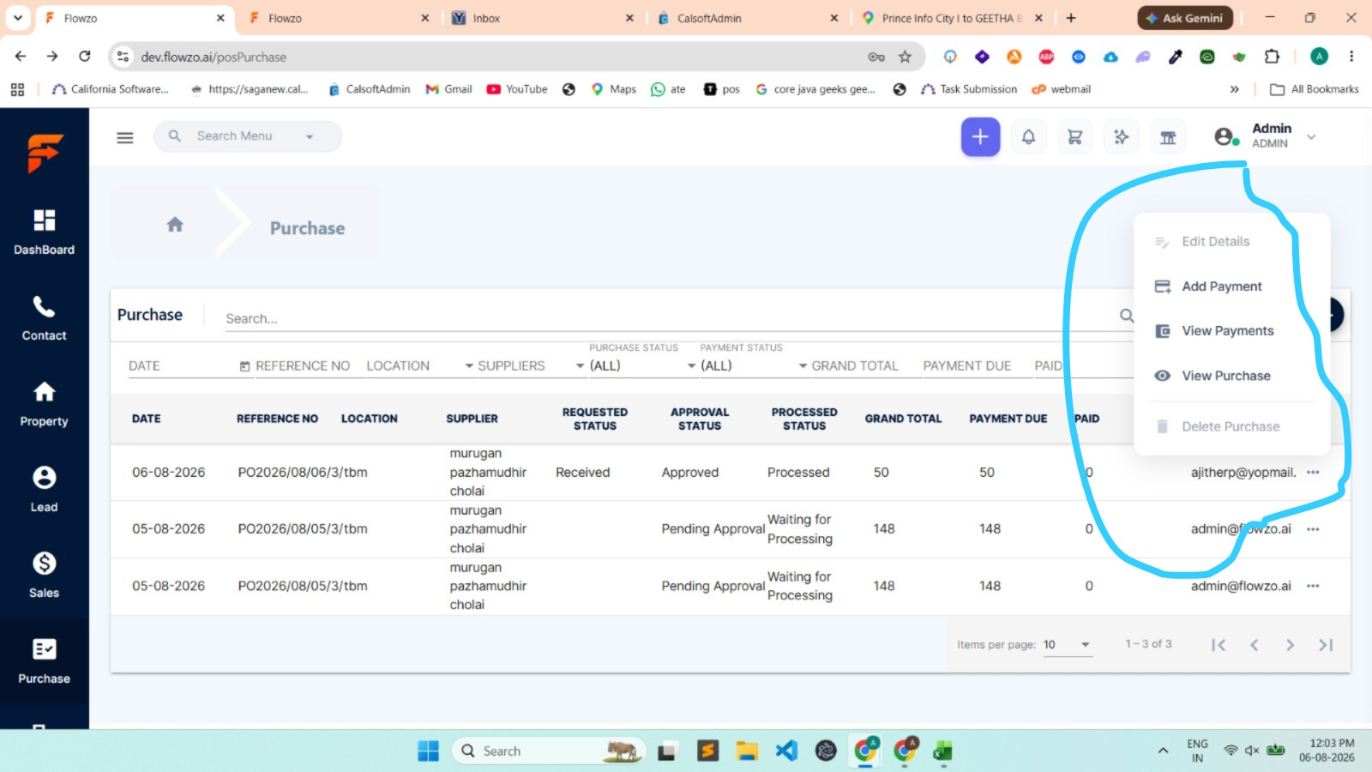Open row actions for ajitherp@yopmail row
Screen dimensions: 1372x772
coord(1313,473)
